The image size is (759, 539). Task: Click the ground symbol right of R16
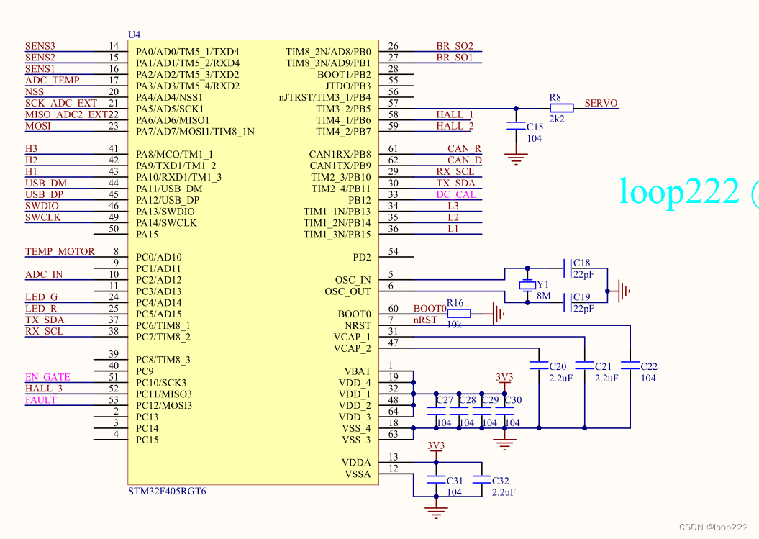point(497,313)
